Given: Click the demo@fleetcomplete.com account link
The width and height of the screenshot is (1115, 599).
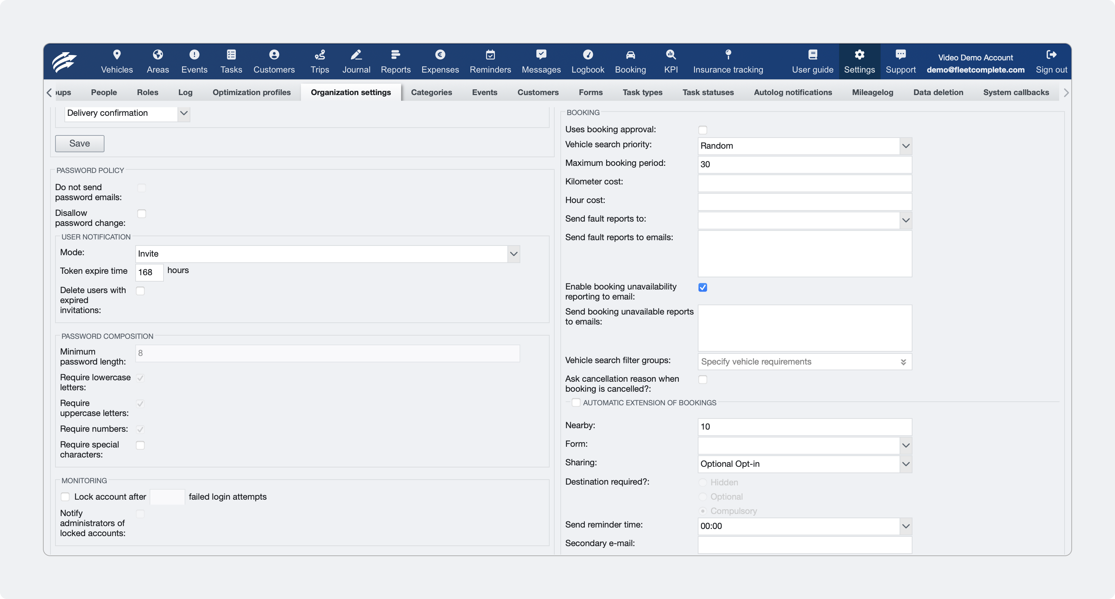Looking at the screenshot, I should click(975, 70).
